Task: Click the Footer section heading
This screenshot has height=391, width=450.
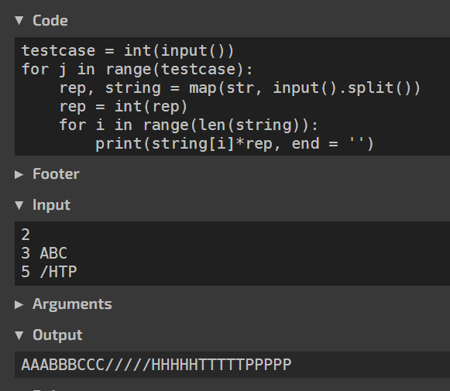Action: tap(56, 174)
